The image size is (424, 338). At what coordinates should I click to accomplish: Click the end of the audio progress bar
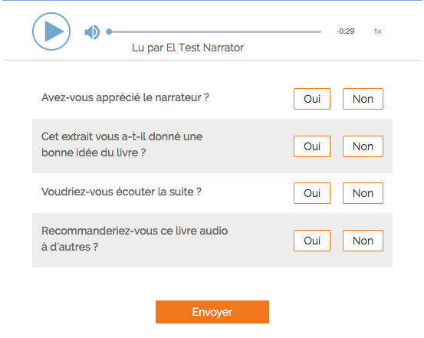[320, 31]
